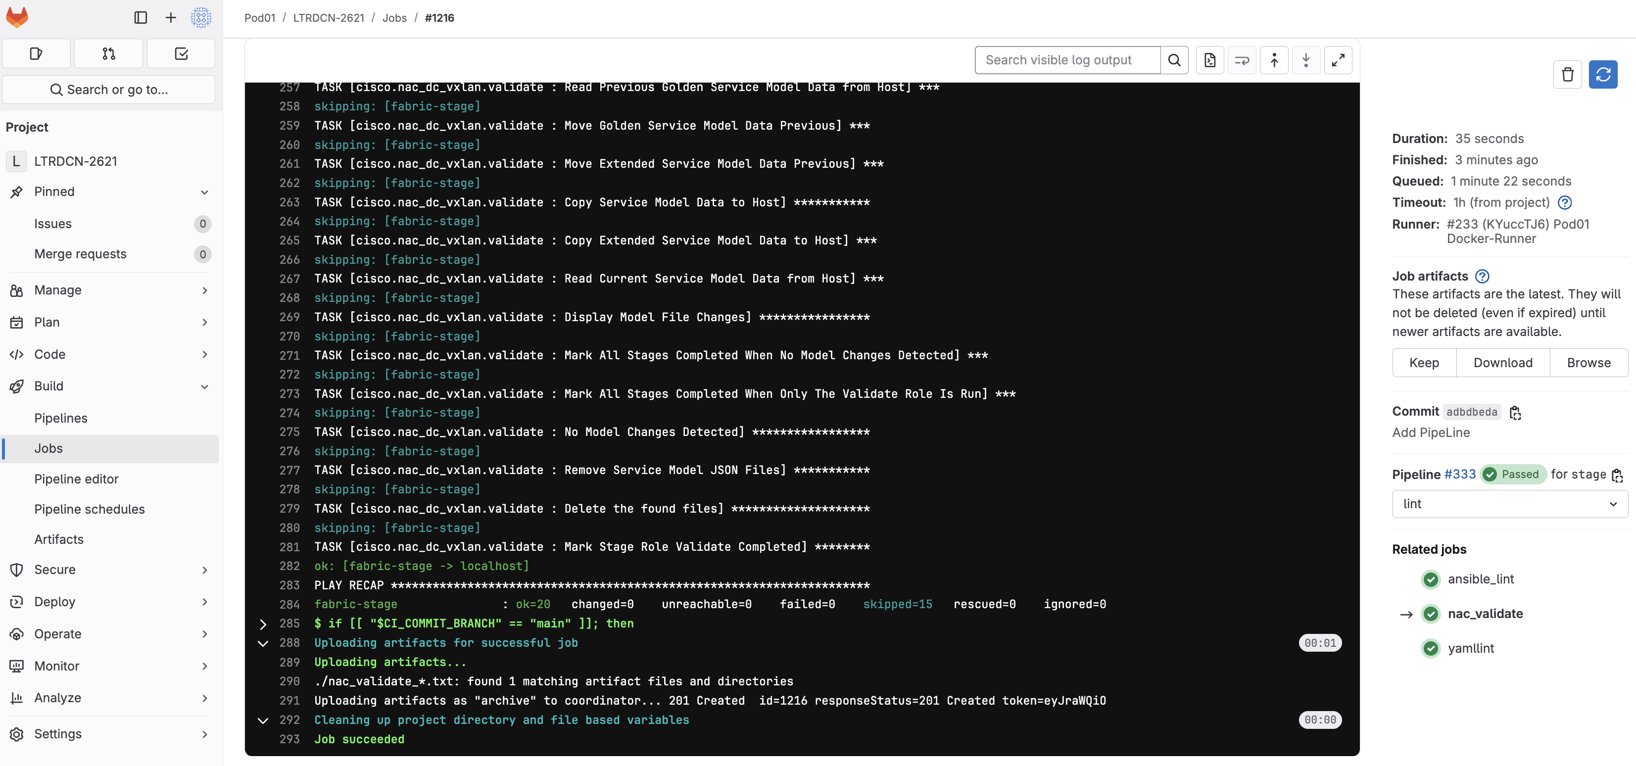This screenshot has height=766, width=1636.
Task: Enter fullscreen log view
Action: tap(1338, 60)
